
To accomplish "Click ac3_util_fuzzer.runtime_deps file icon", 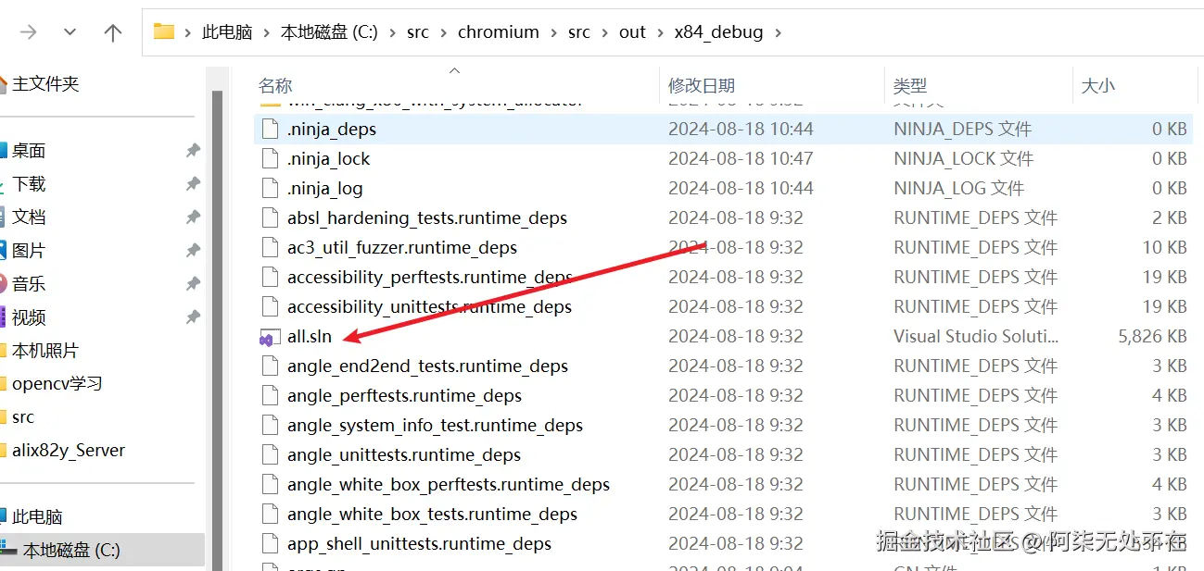I will click(x=270, y=248).
